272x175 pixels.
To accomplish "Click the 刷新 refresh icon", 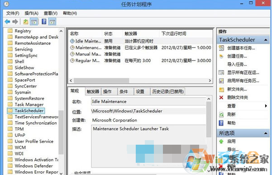I will (221, 114).
